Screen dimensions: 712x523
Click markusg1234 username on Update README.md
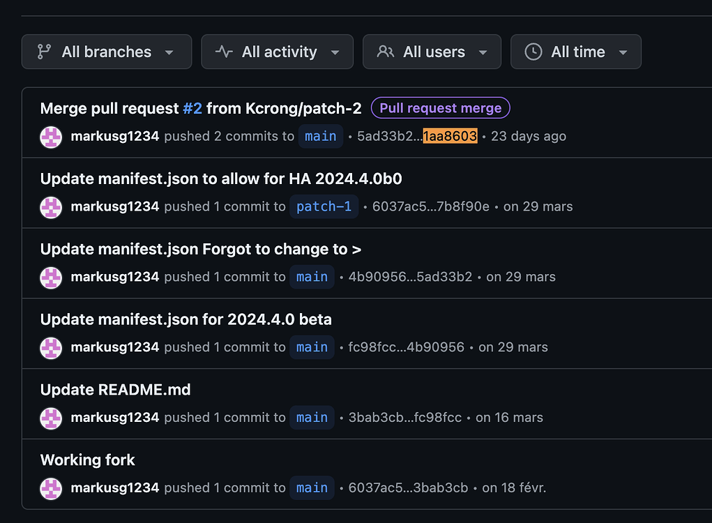115,418
